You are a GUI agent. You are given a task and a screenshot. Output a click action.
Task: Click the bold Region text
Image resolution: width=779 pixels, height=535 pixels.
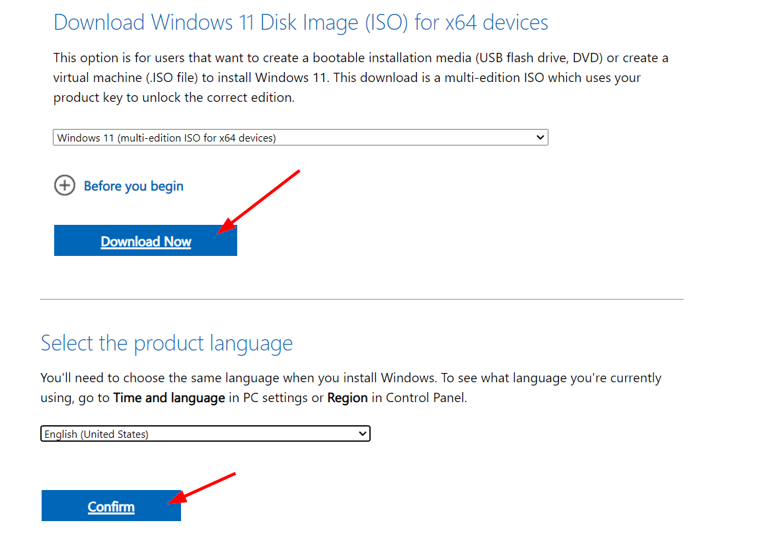pos(348,397)
